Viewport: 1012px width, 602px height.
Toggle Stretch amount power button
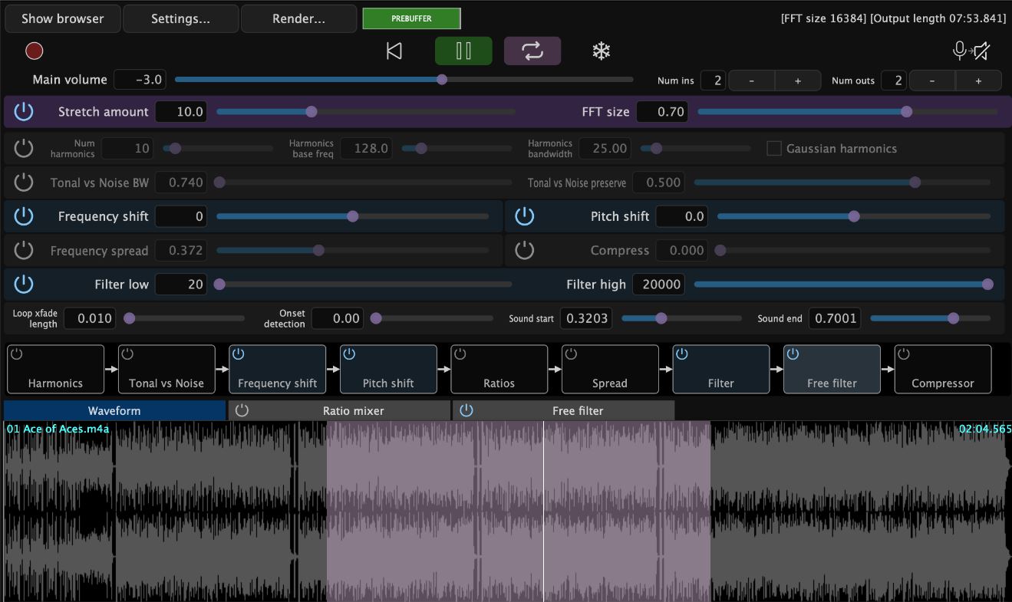[24, 111]
